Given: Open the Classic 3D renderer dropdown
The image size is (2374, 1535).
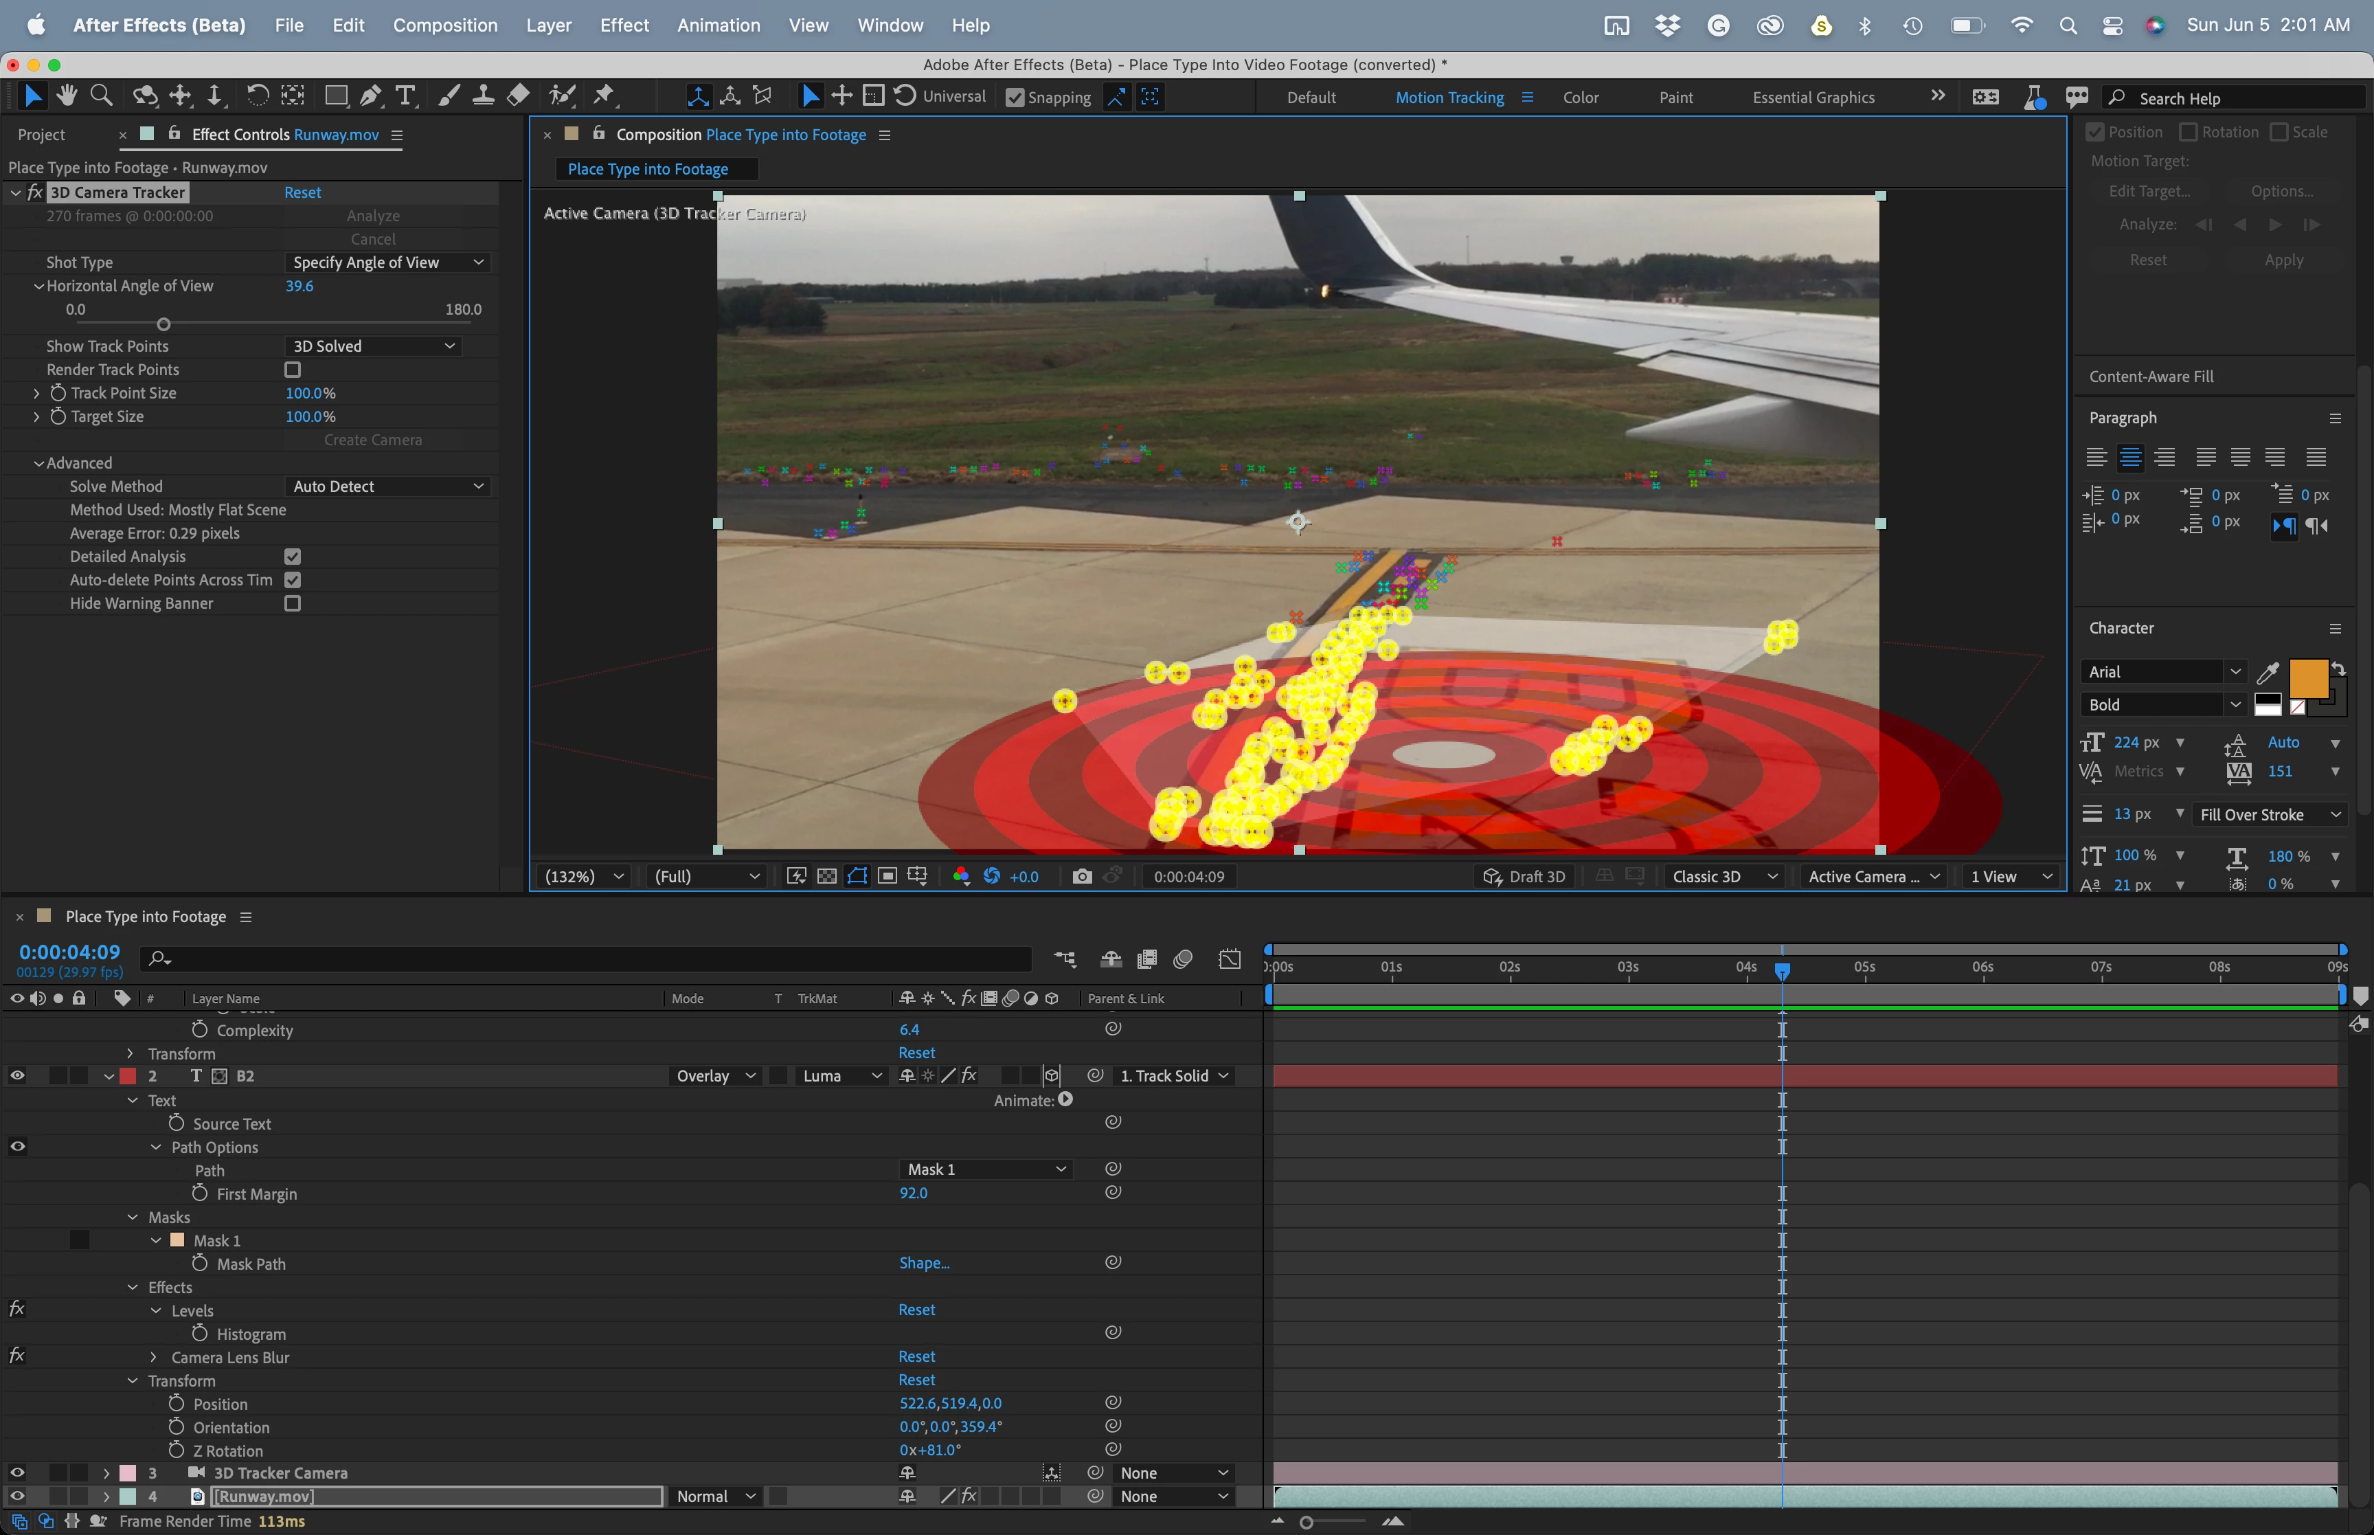Looking at the screenshot, I should (x=1724, y=876).
